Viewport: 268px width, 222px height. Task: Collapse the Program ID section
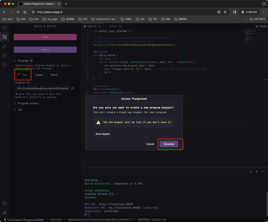point(24,61)
